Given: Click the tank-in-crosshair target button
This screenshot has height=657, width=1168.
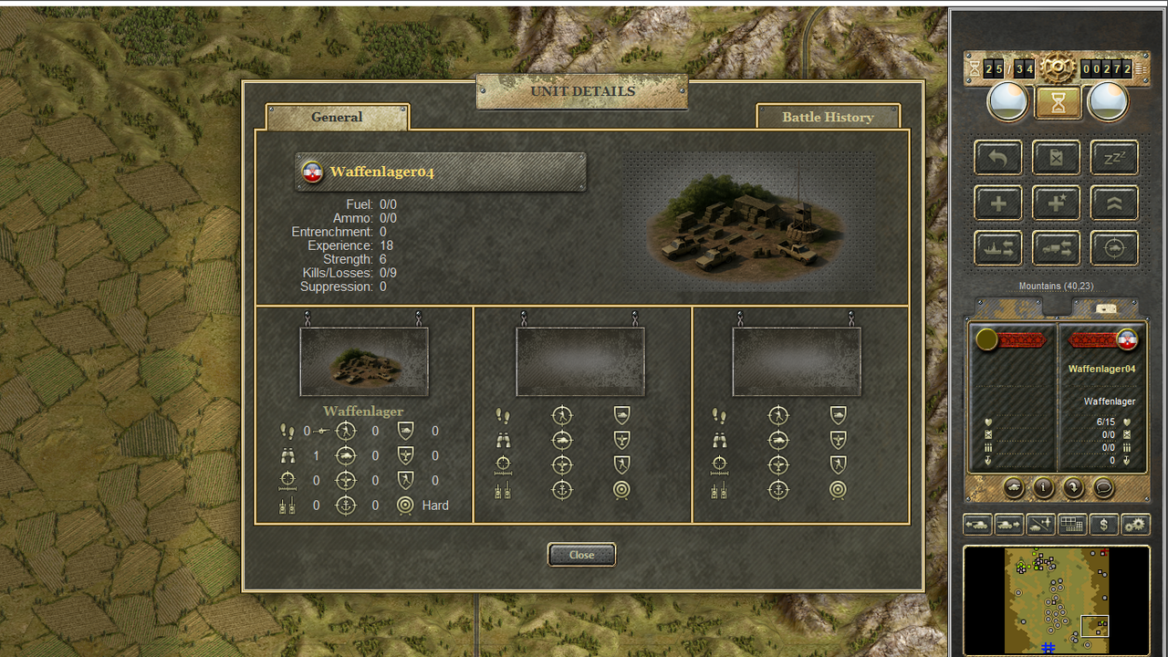Looking at the screenshot, I should [x=1114, y=248].
